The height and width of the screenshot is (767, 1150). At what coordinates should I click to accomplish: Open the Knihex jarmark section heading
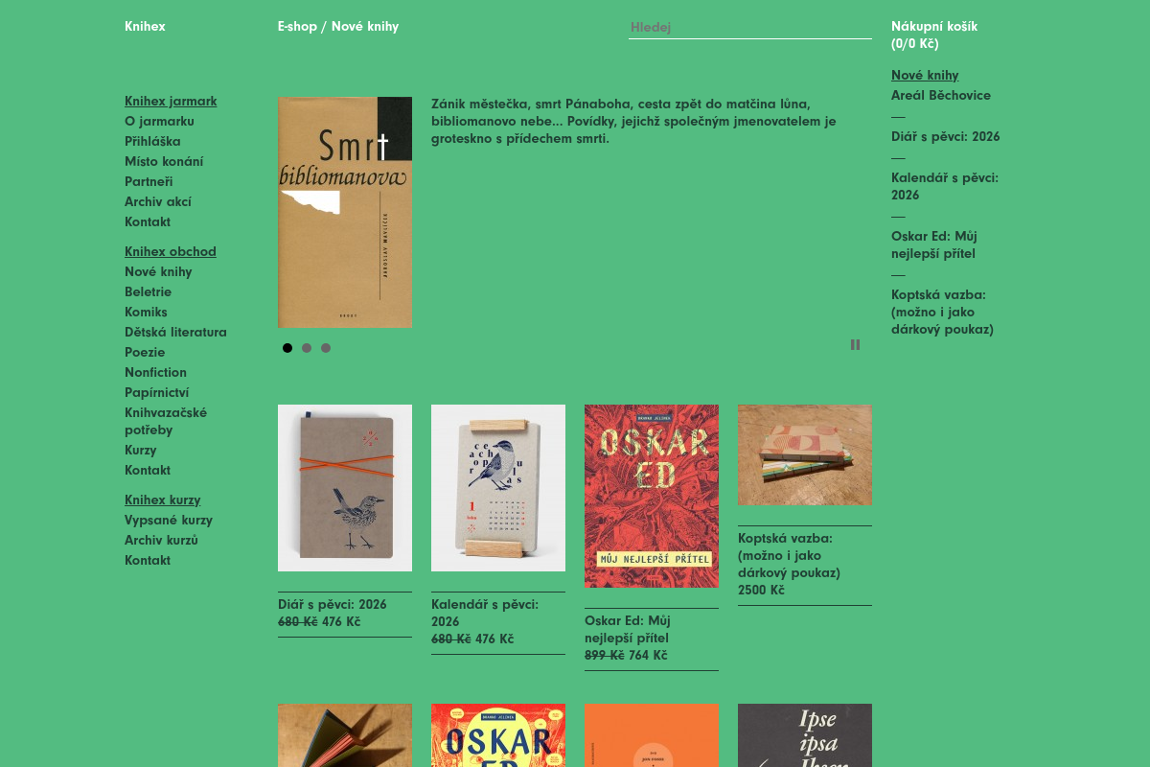tap(171, 101)
